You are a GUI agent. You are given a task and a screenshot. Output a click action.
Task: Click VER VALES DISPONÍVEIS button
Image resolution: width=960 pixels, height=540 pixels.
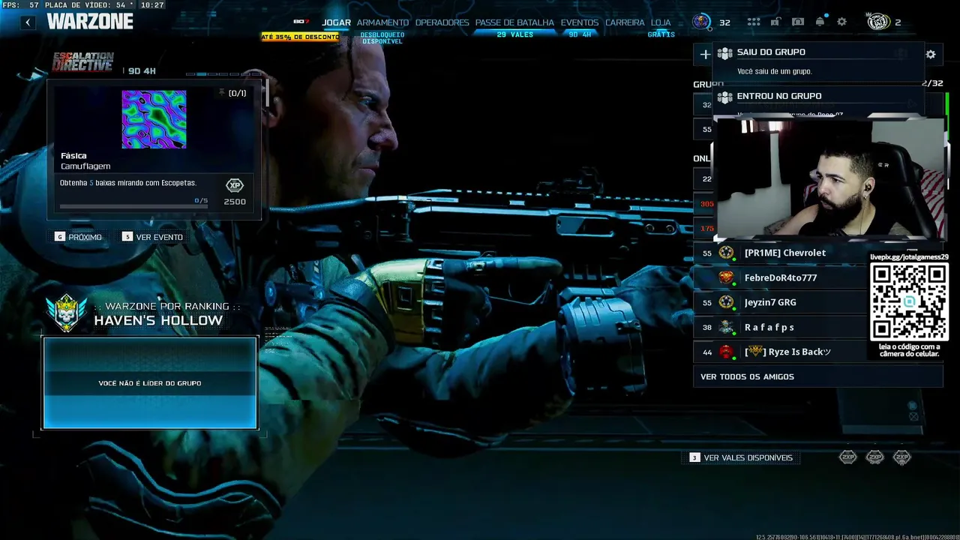pos(741,457)
